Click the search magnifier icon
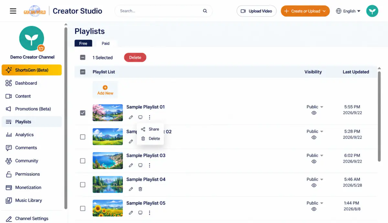The width and height of the screenshot is (388, 223). [x=205, y=11]
